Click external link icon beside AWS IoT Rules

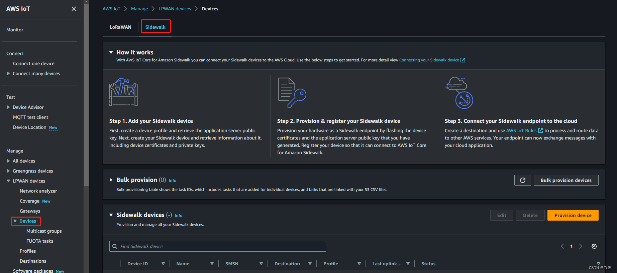pyautogui.click(x=540, y=130)
